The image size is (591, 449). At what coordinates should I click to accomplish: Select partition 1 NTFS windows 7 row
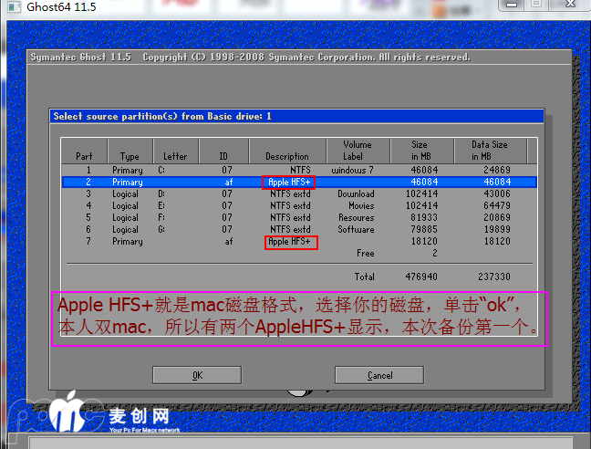(299, 170)
